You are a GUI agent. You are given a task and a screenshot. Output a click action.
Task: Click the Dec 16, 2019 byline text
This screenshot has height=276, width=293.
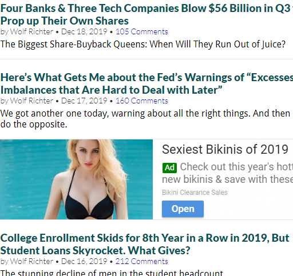pos(84,261)
